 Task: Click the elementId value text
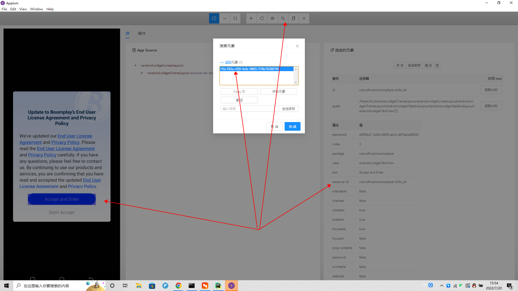(x=389, y=135)
